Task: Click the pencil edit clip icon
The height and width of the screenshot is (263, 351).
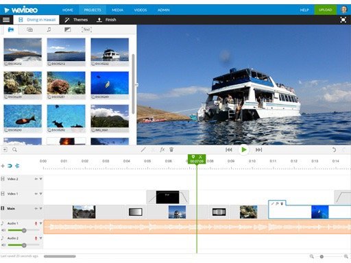Action: [143, 150]
